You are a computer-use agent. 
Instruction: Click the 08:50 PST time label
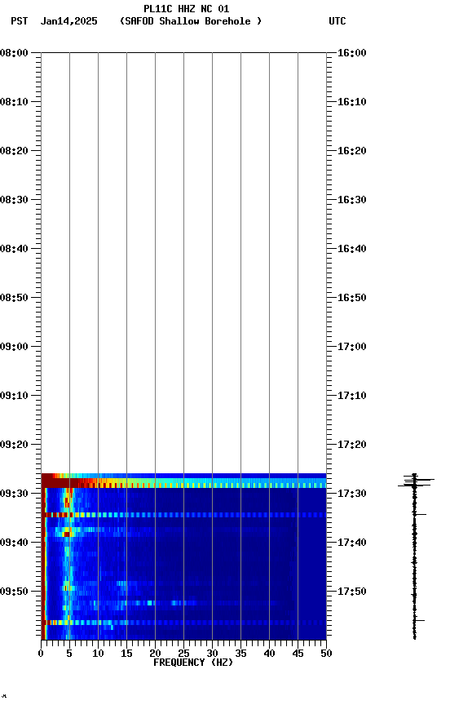click(14, 298)
